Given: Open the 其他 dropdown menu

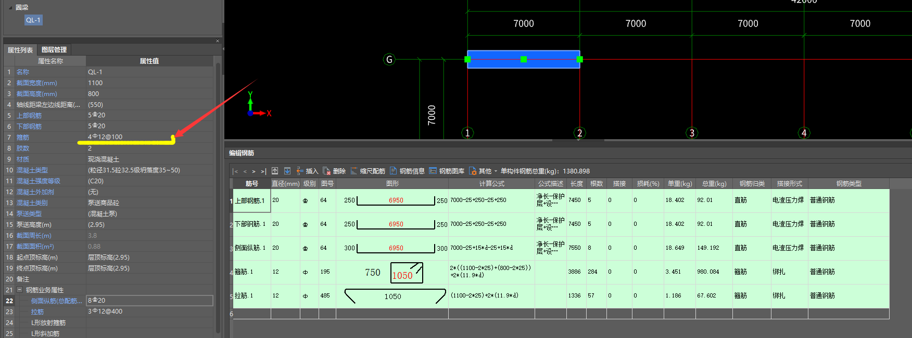Looking at the screenshot, I should (483, 171).
